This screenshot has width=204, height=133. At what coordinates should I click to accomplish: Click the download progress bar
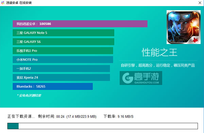[x=103, y=126]
